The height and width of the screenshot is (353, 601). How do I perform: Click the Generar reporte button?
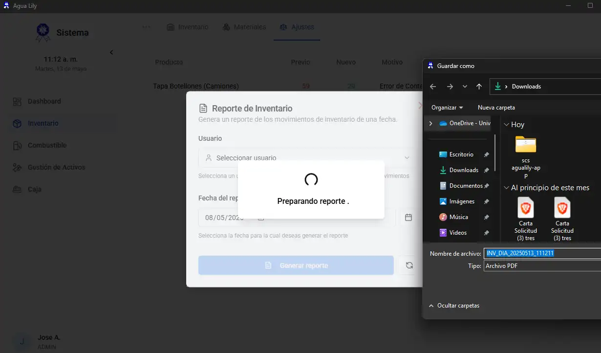point(296,265)
